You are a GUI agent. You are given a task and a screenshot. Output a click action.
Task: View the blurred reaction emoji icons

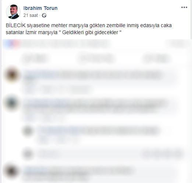(x=12, y=44)
